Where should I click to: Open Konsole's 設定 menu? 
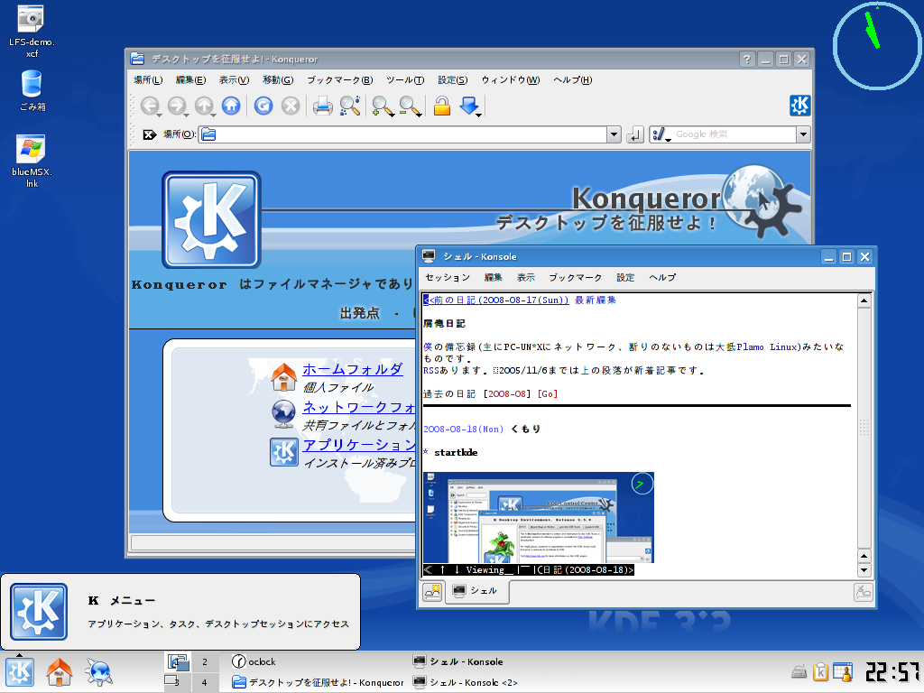(625, 278)
